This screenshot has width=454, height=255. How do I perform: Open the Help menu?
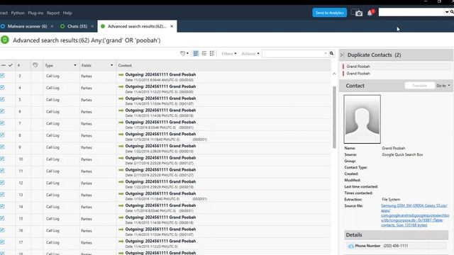pyautogui.click(x=67, y=13)
